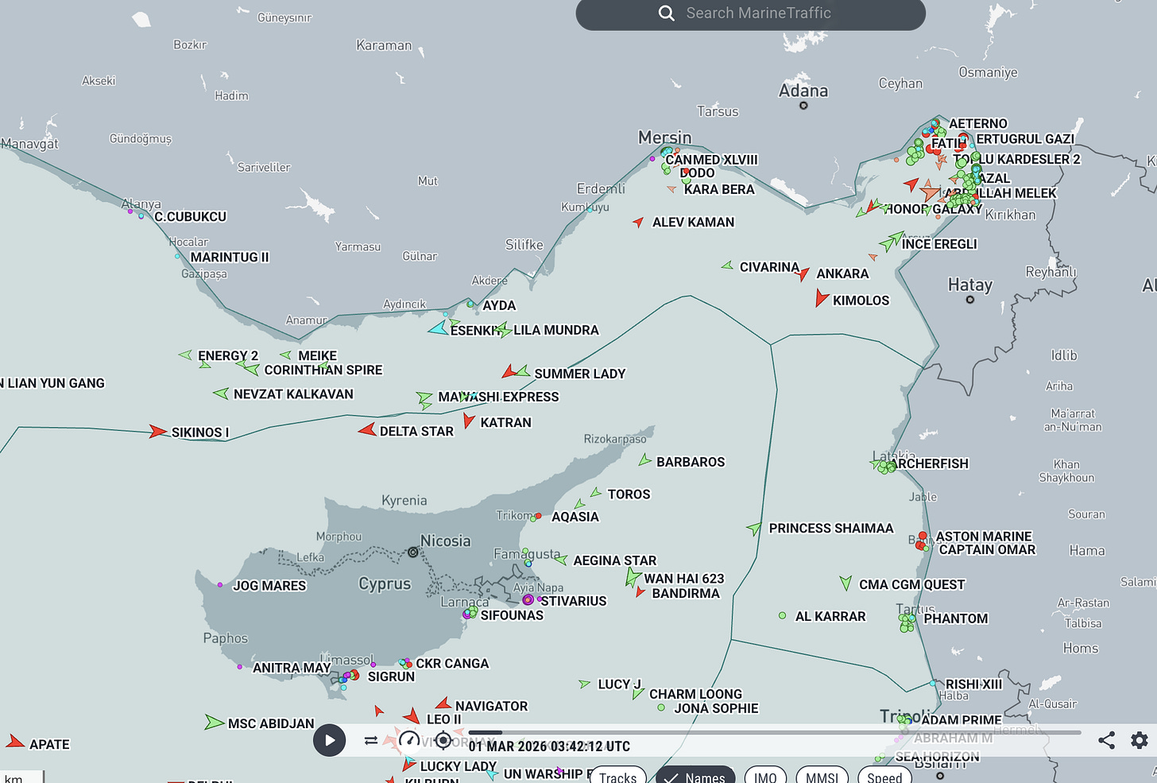
Task: Open the share icon
Action: pos(1106,741)
